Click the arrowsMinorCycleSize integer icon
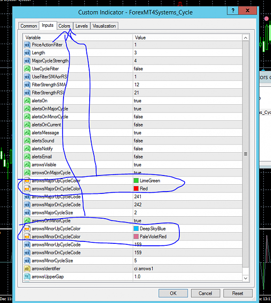This screenshot has height=303, width=271. point(27,261)
